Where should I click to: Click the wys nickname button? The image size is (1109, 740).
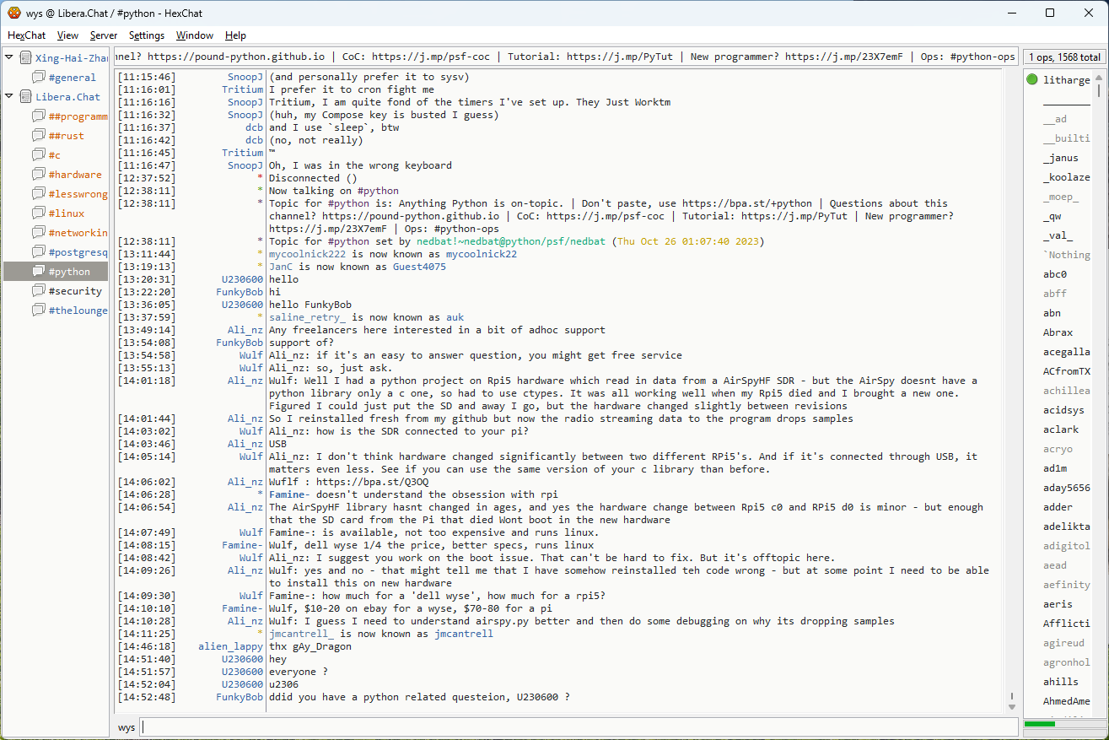127,727
